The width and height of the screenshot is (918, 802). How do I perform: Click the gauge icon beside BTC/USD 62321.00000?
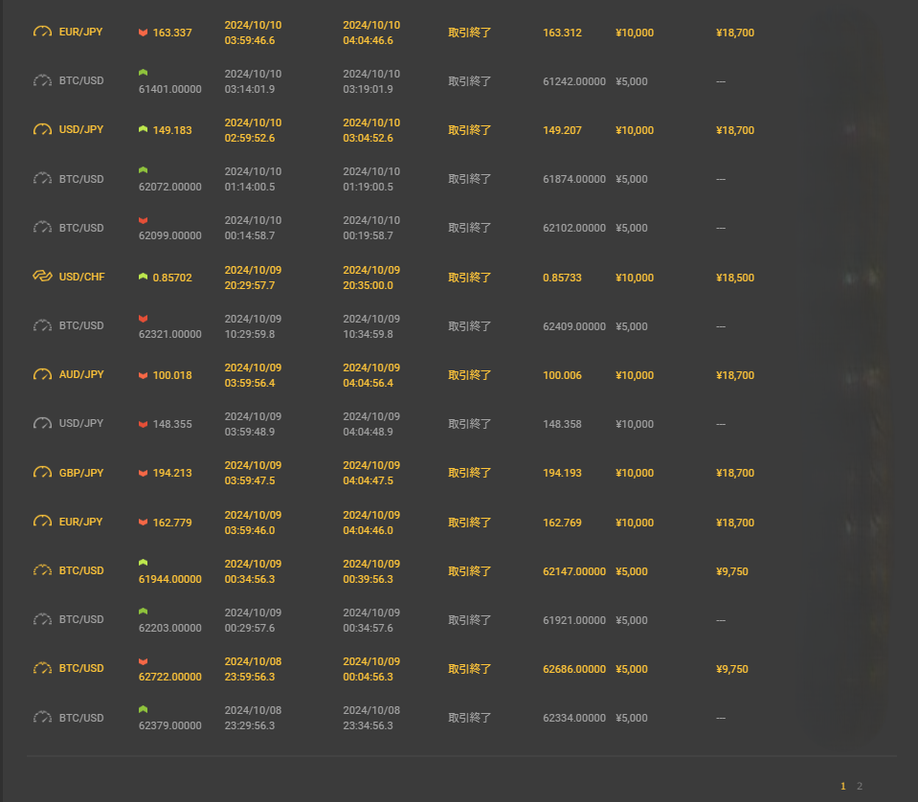coord(42,325)
